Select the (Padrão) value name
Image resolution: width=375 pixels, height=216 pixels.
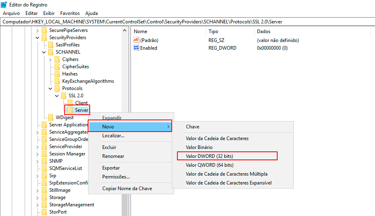pyautogui.click(x=149, y=40)
